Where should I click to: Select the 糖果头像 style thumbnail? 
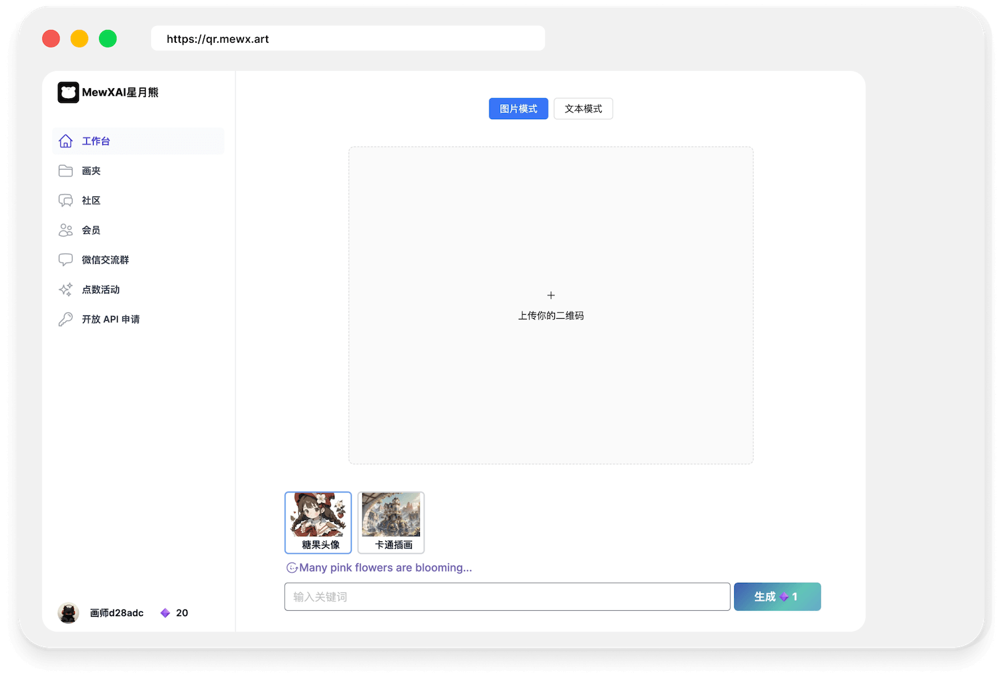[x=318, y=523]
